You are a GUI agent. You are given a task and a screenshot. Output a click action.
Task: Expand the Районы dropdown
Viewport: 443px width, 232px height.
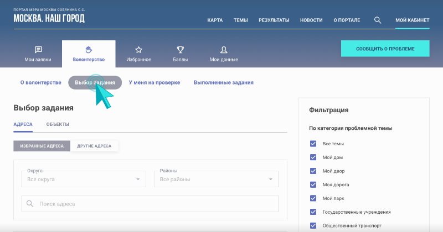216,179
